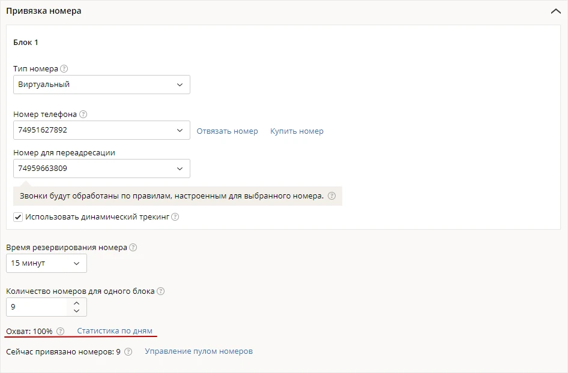
Task: Open help tooltip for call processing rules message
Action: [331, 195]
